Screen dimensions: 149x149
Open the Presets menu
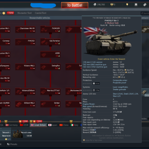(12, 144)
